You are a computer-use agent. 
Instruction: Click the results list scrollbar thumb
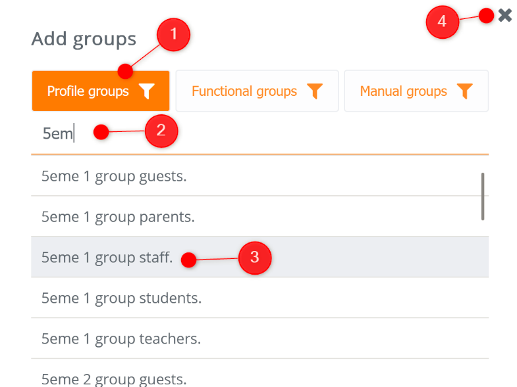[x=483, y=196]
